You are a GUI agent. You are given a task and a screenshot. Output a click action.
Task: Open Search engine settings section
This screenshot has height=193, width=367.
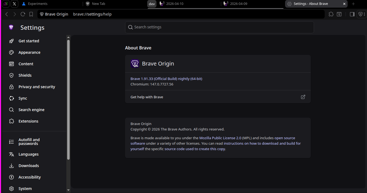[31, 110]
